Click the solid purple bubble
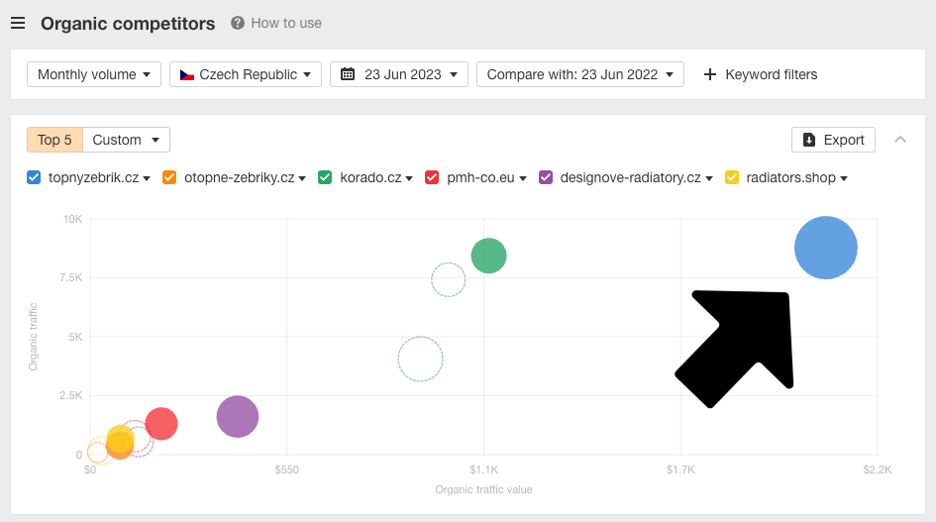936x522 pixels. (238, 416)
